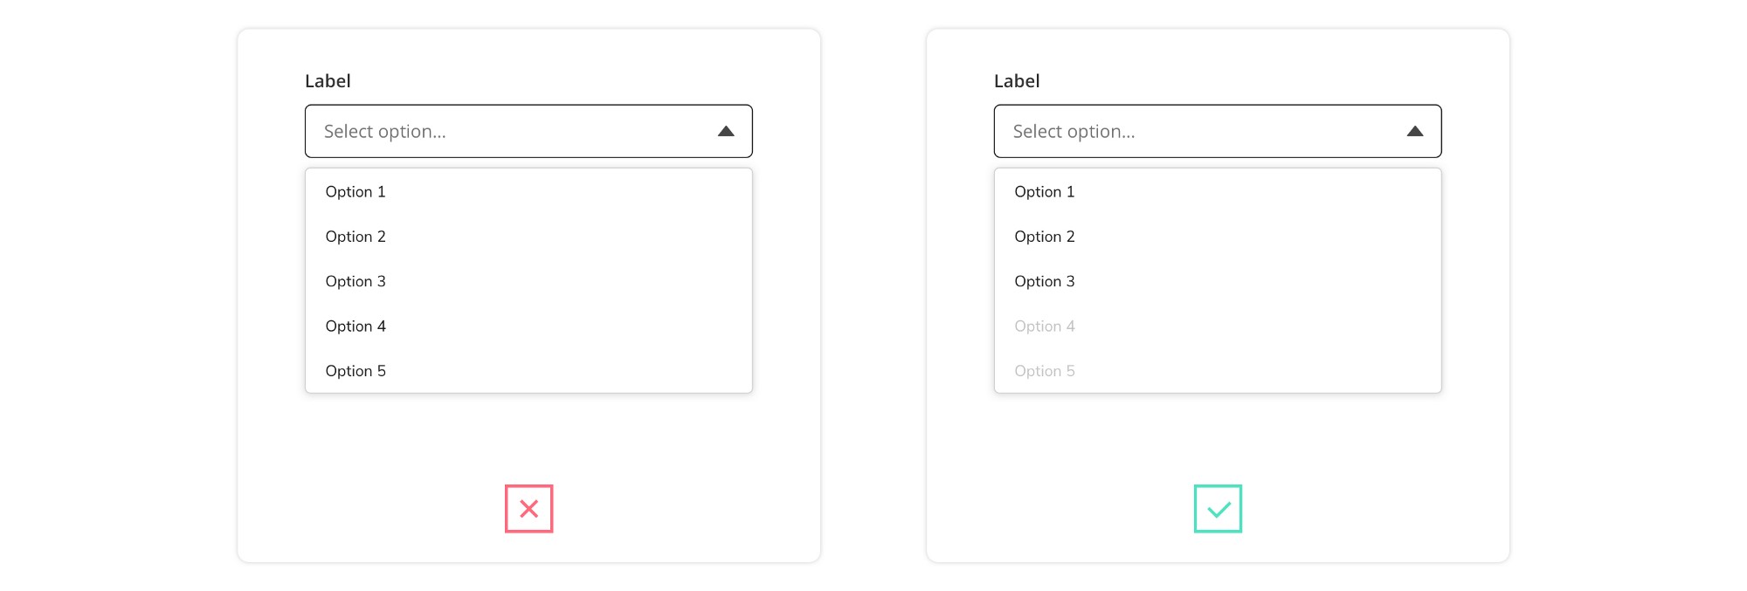Click the Label text above right dropdown
The image size is (1747, 591).
(x=1017, y=81)
